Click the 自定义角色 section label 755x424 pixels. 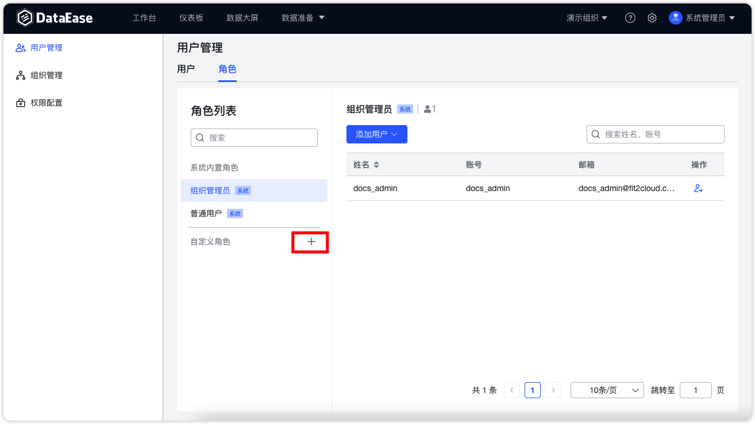[210, 242]
